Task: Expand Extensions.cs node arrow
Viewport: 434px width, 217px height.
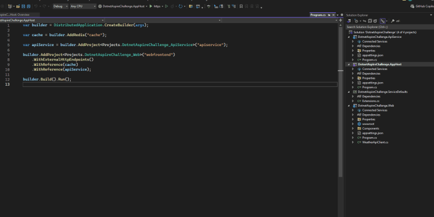Action: coord(353,101)
